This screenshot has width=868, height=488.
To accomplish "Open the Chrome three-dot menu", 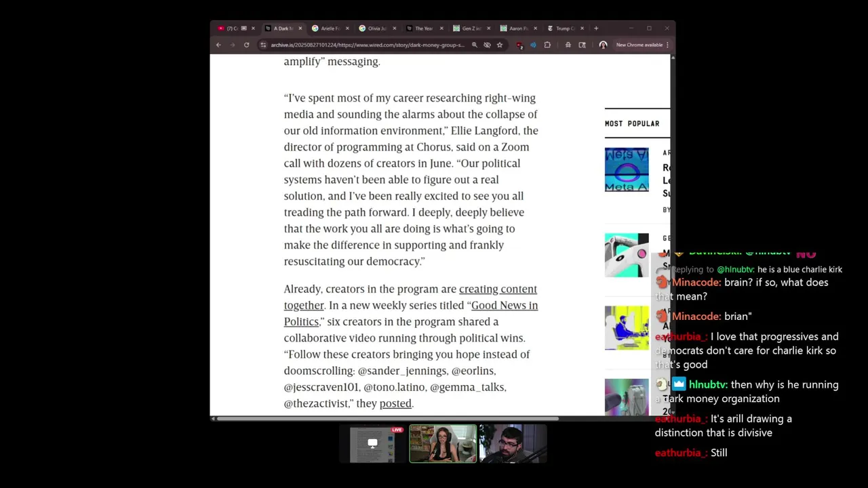I will (x=667, y=45).
